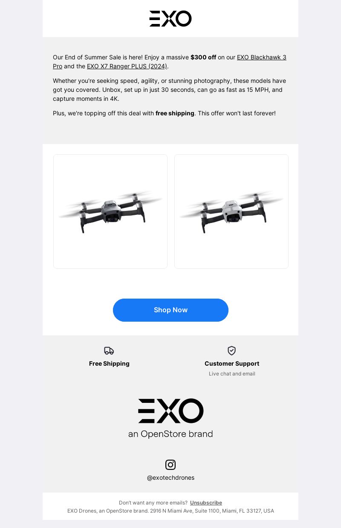
Task: Click the 'Don't want any more emails?' text
Action: (153, 503)
